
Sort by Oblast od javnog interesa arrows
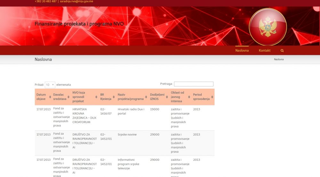click(x=189, y=97)
